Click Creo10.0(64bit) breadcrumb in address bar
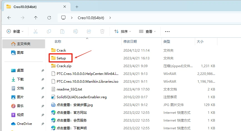 [91, 18]
